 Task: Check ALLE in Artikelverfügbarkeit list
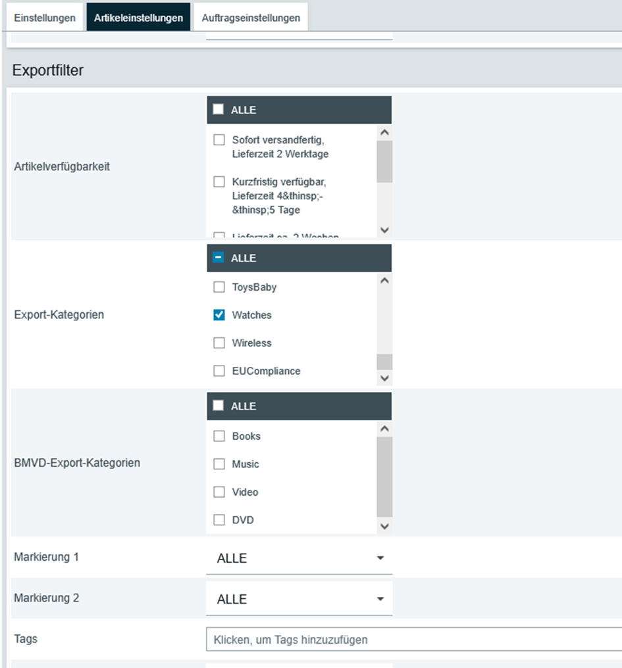(x=219, y=110)
